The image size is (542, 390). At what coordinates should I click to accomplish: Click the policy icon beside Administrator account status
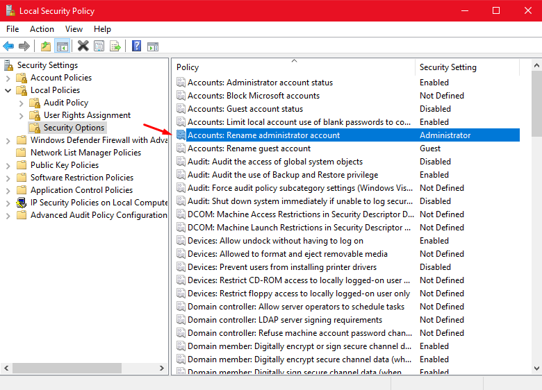[181, 82]
